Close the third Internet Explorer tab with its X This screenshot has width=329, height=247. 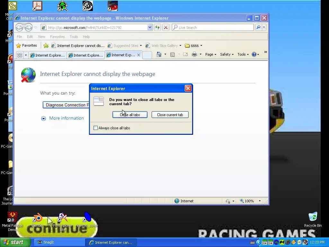coord(138,55)
